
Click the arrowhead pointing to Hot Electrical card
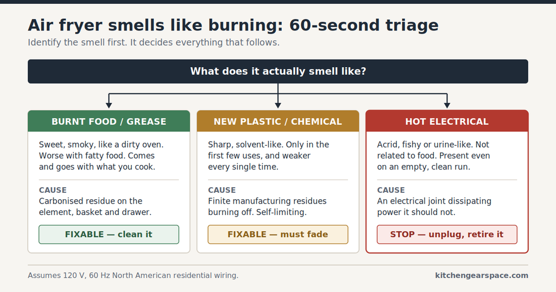(x=447, y=105)
